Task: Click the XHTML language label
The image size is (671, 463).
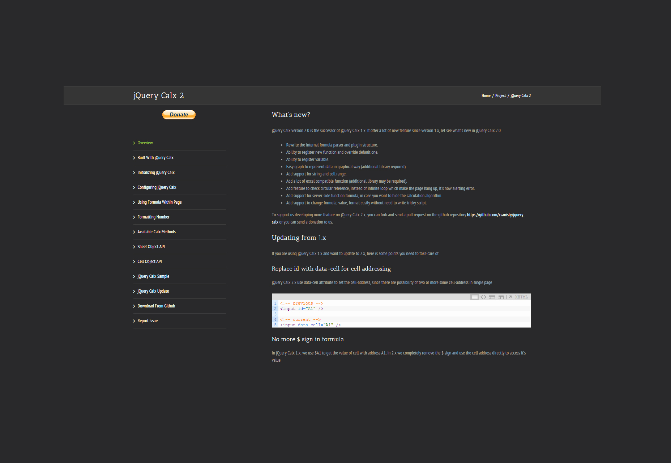Action: [x=521, y=297]
